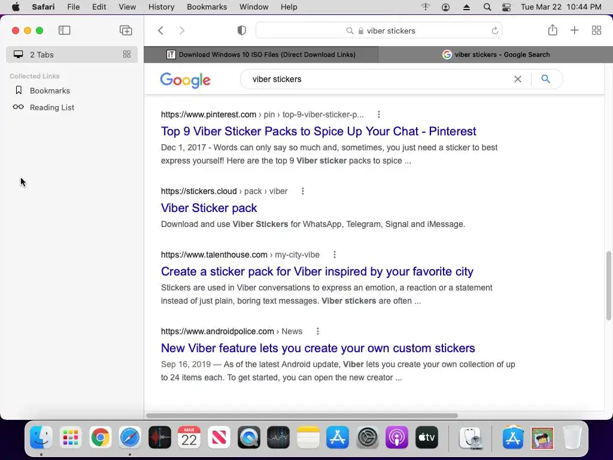This screenshot has height=460, width=613.
Task: Add a new tab
Action: click(x=574, y=30)
